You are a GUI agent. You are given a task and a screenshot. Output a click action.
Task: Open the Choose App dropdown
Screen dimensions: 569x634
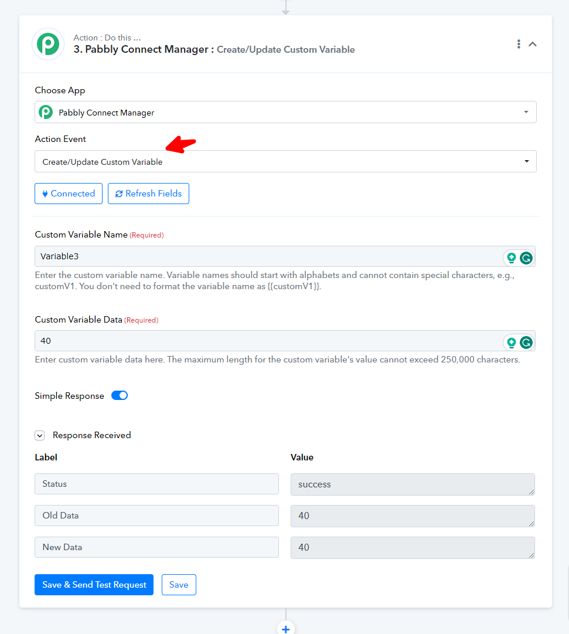285,112
